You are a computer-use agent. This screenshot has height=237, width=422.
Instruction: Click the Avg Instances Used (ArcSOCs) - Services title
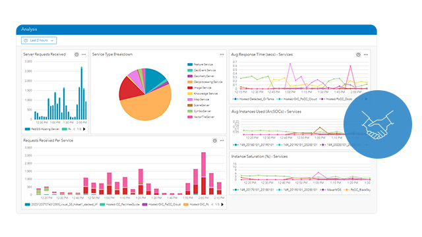pyautogui.click(x=266, y=111)
